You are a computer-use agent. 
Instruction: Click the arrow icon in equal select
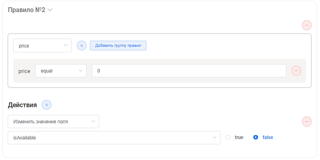81,71
